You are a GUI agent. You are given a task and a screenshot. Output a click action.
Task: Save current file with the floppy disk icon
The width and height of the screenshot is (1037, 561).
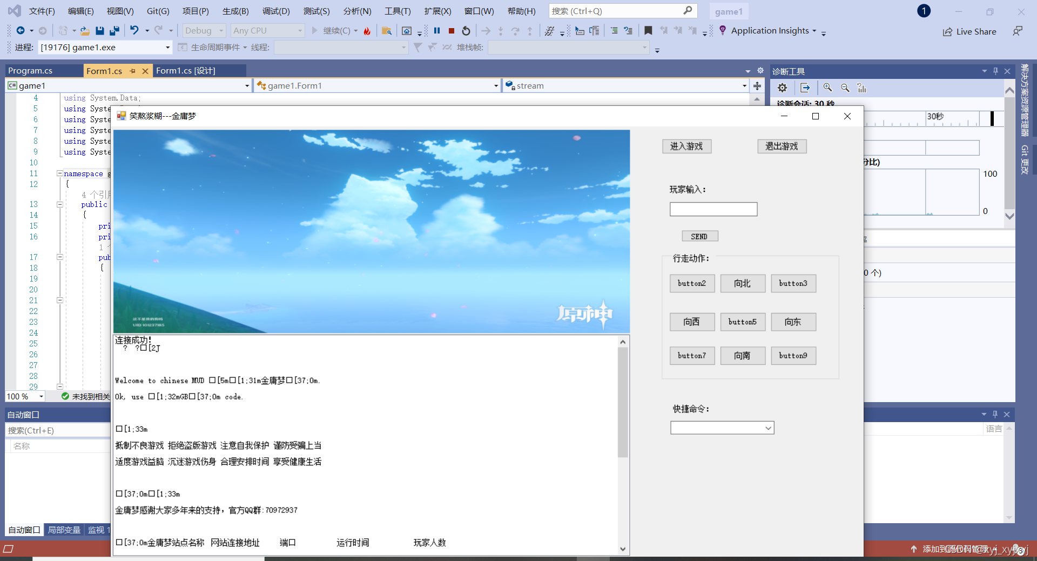point(100,31)
